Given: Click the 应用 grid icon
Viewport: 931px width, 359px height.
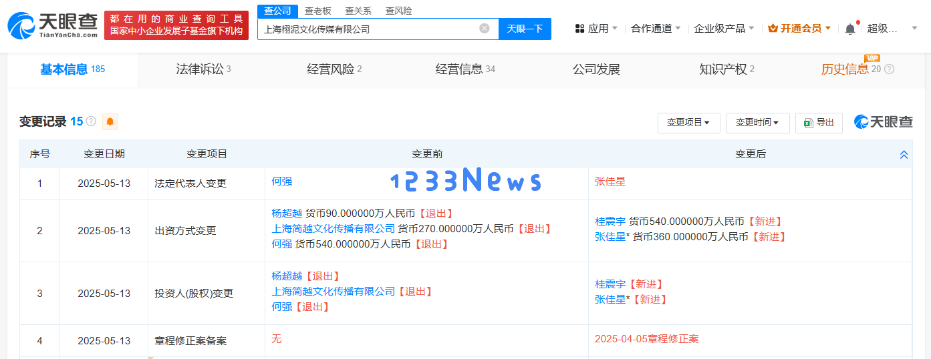Looking at the screenshot, I should (579, 29).
